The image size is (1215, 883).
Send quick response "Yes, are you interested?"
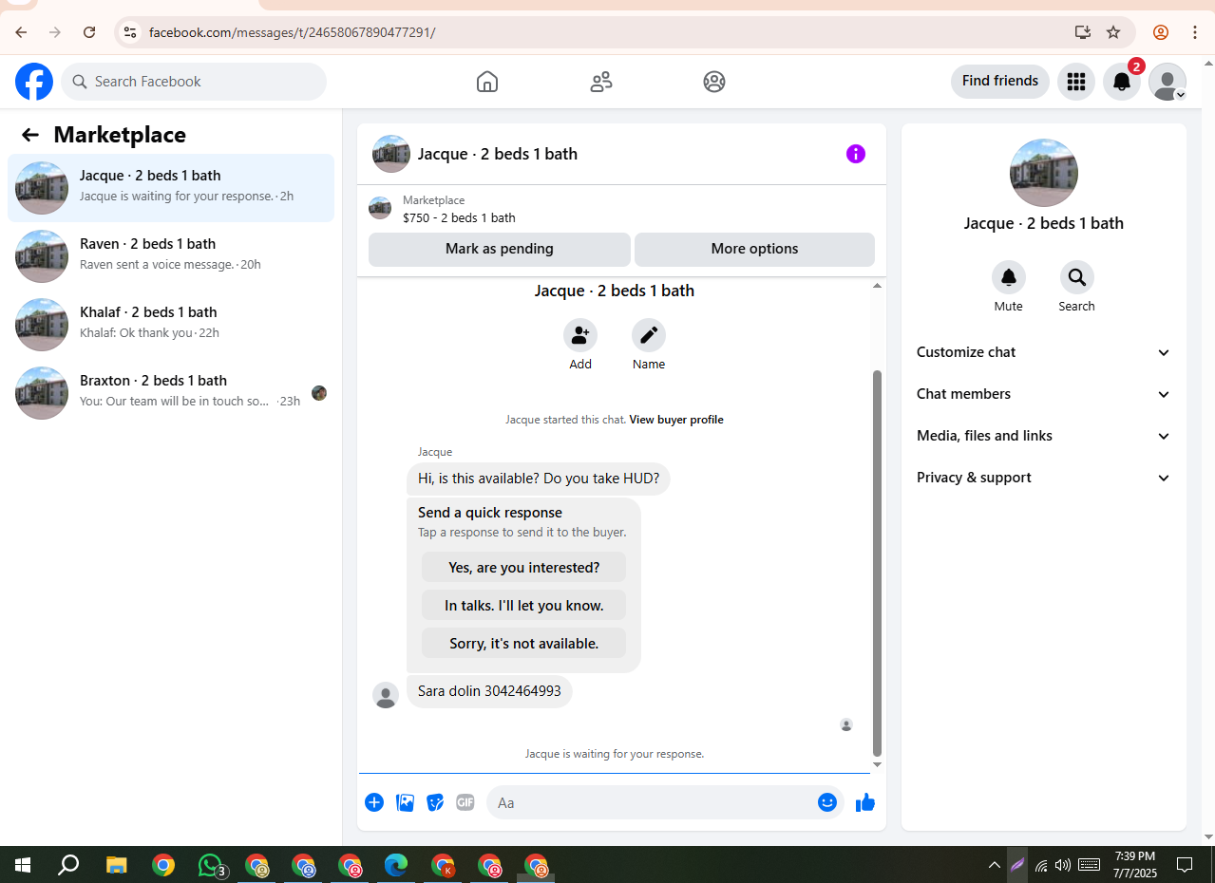click(x=523, y=567)
